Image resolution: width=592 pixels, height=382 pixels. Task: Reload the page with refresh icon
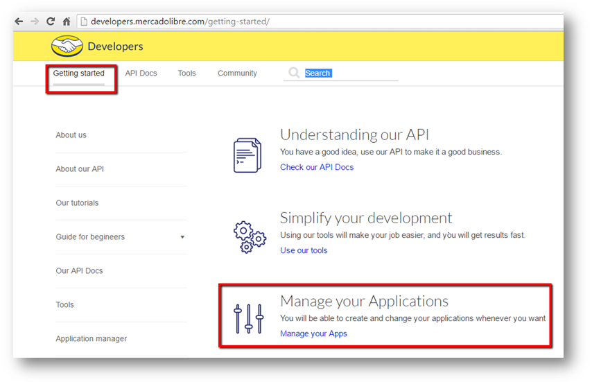(x=51, y=21)
